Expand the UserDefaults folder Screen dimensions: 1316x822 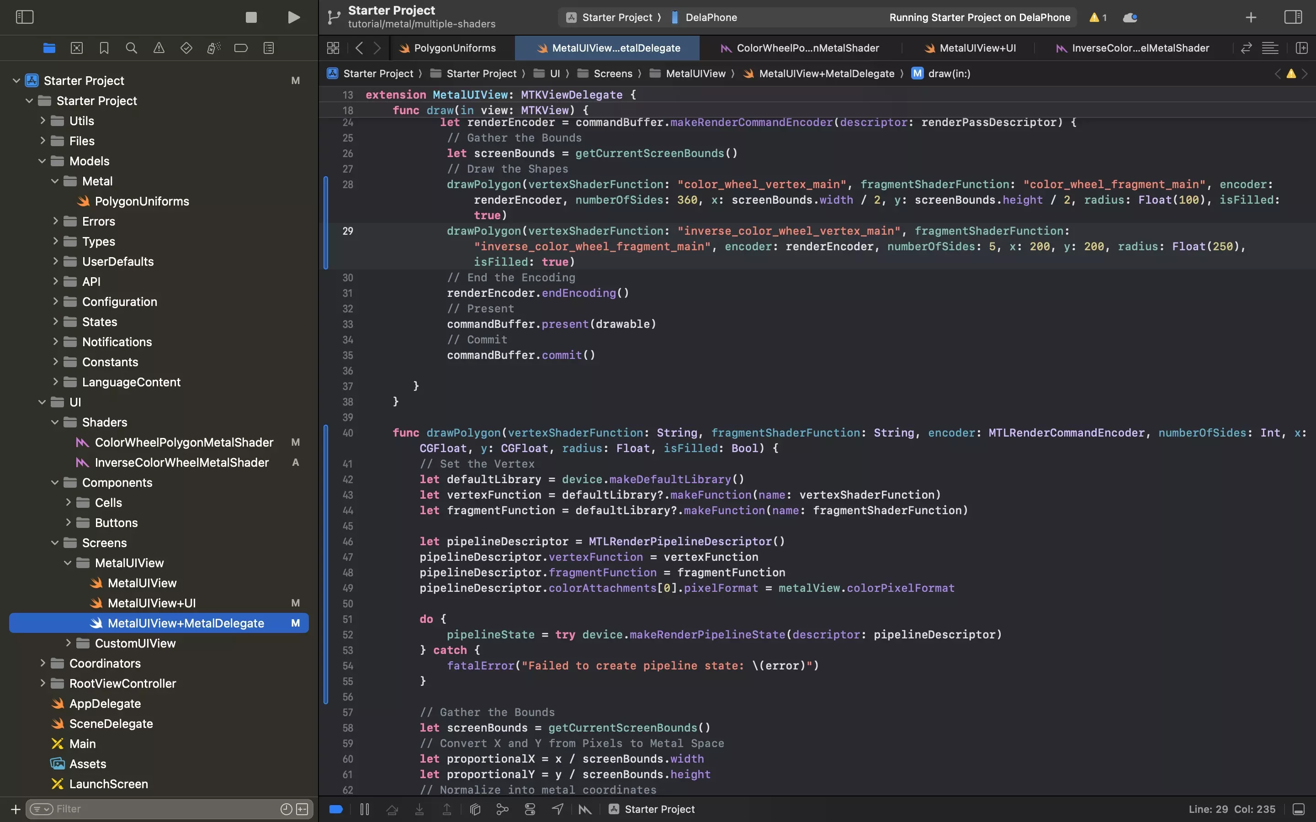pyautogui.click(x=54, y=262)
